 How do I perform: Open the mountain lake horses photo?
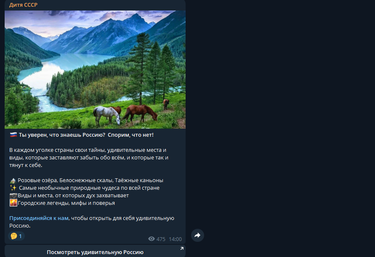pos(95,69)
